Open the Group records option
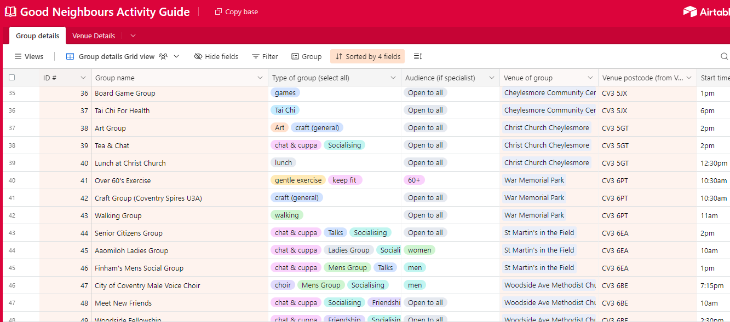Viewport: 730px width, 322px height. coord(306,56)
